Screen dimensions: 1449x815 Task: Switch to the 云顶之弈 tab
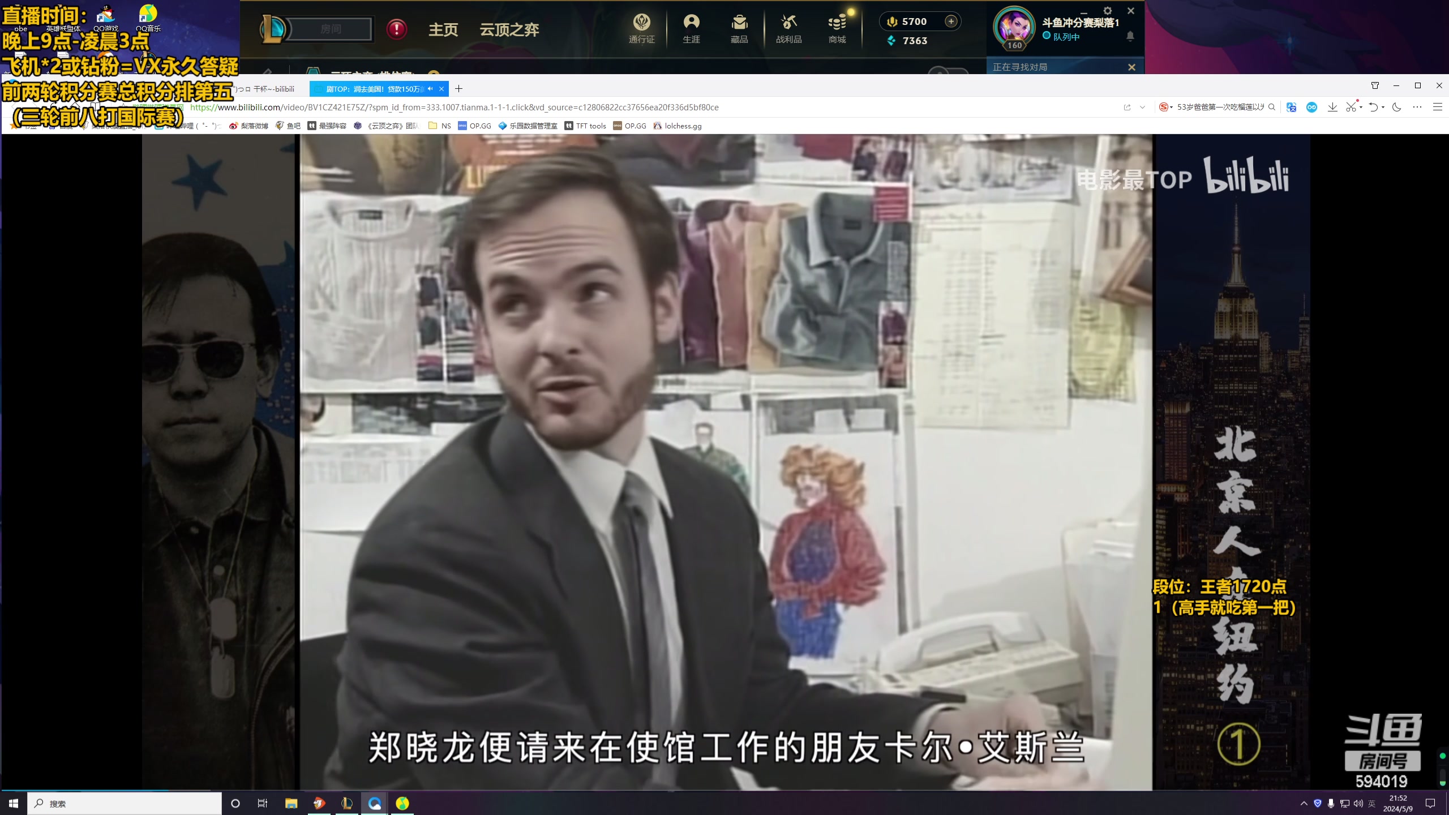(x=509, y=29)
